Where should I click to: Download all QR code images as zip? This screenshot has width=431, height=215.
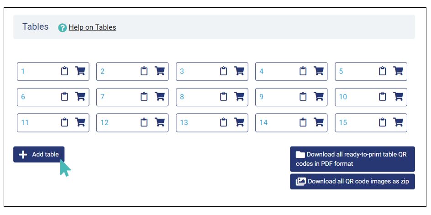pos(352,182)
